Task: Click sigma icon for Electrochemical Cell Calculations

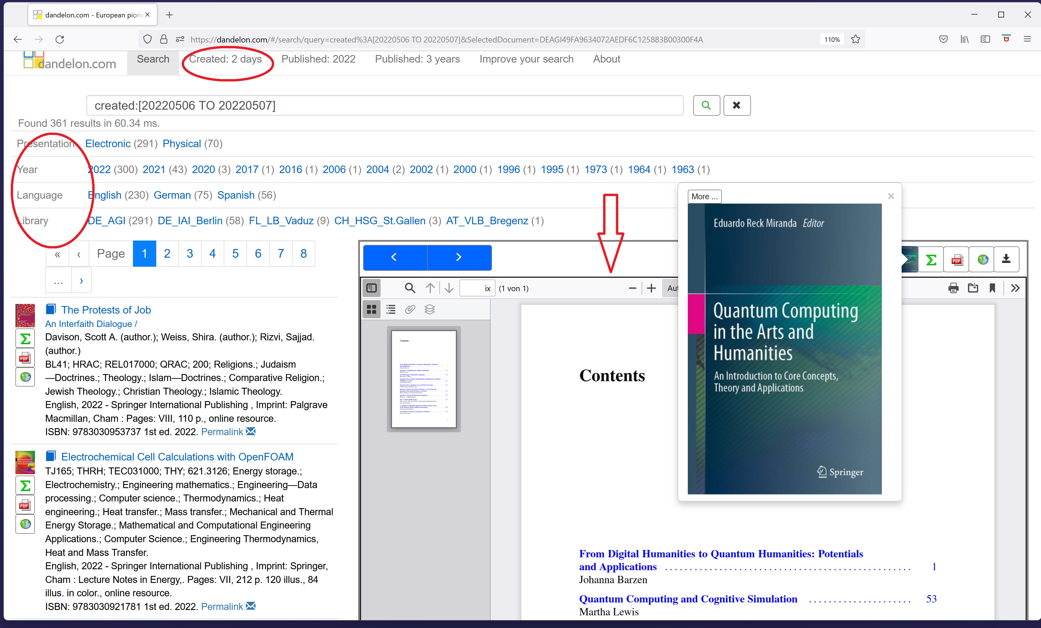Action: coord(25,486)
